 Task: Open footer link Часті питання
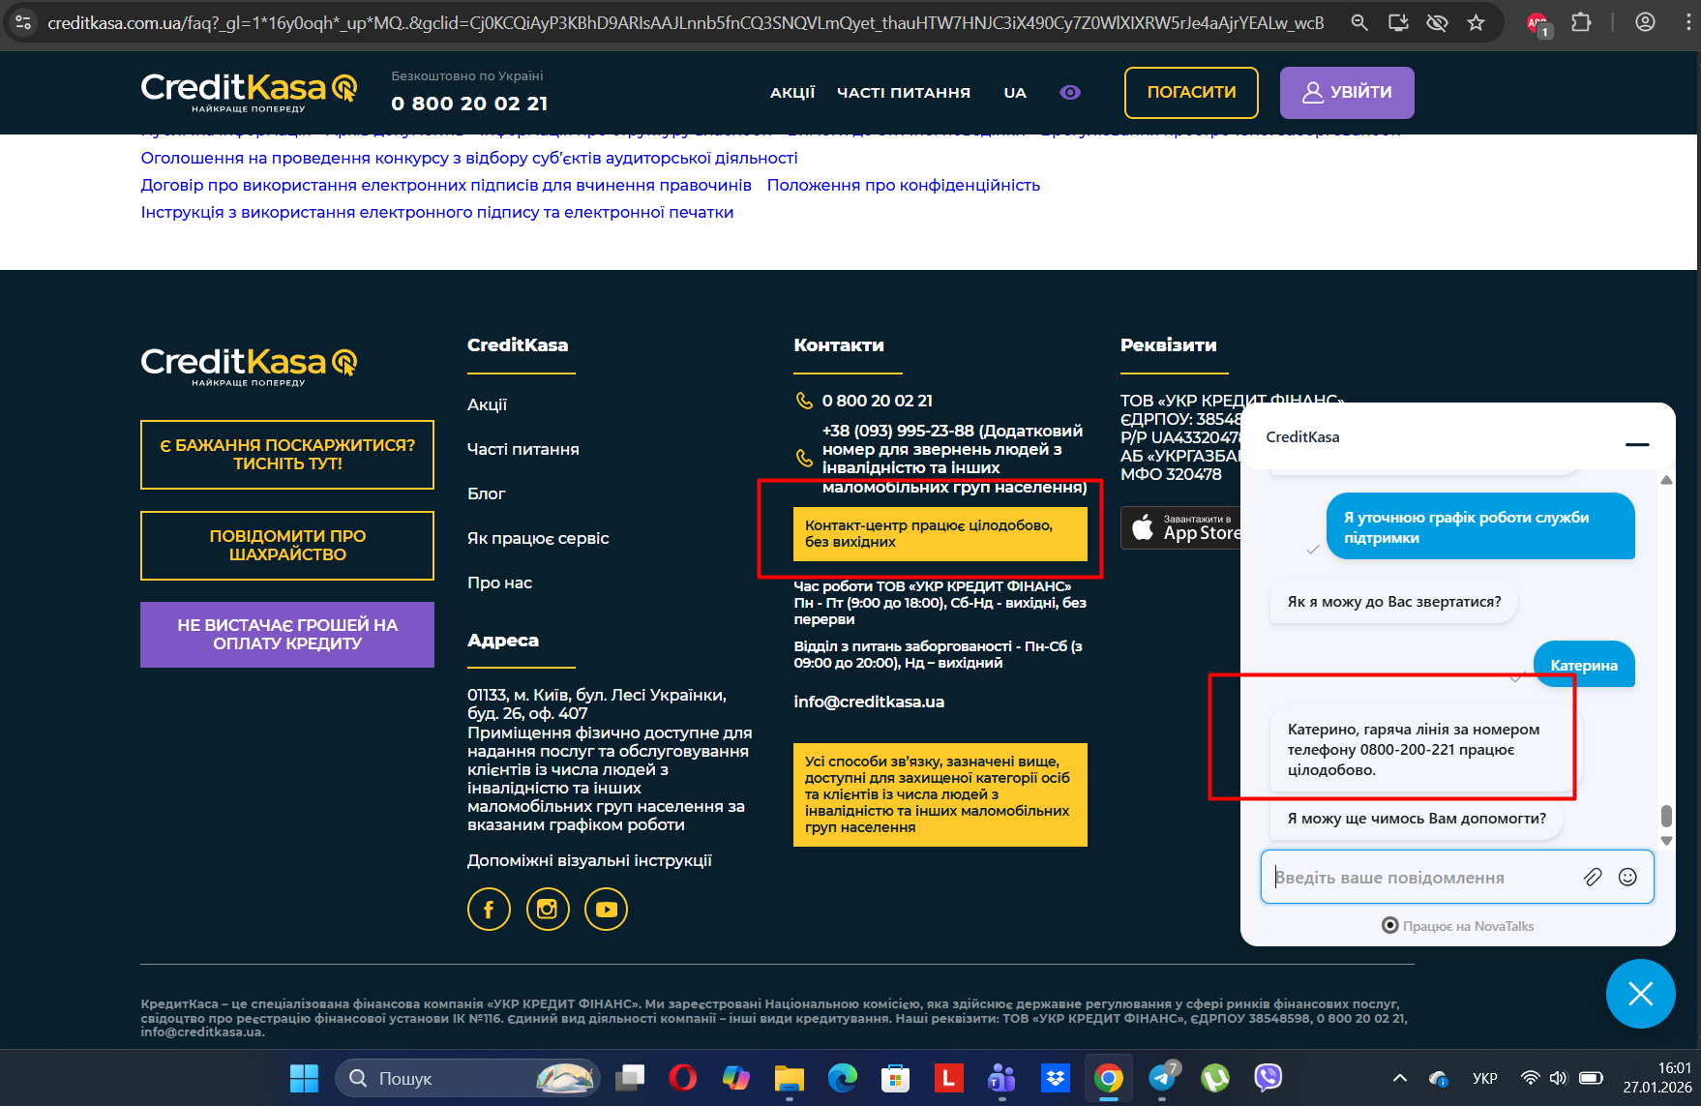(523, 449)
